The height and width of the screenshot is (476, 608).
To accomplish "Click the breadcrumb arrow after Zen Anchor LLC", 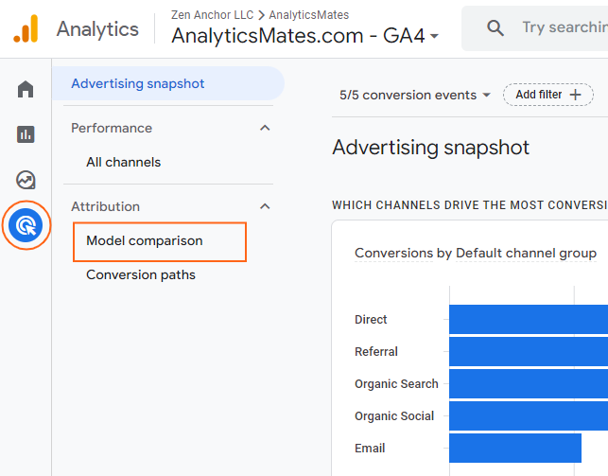I will click(261, 15).
